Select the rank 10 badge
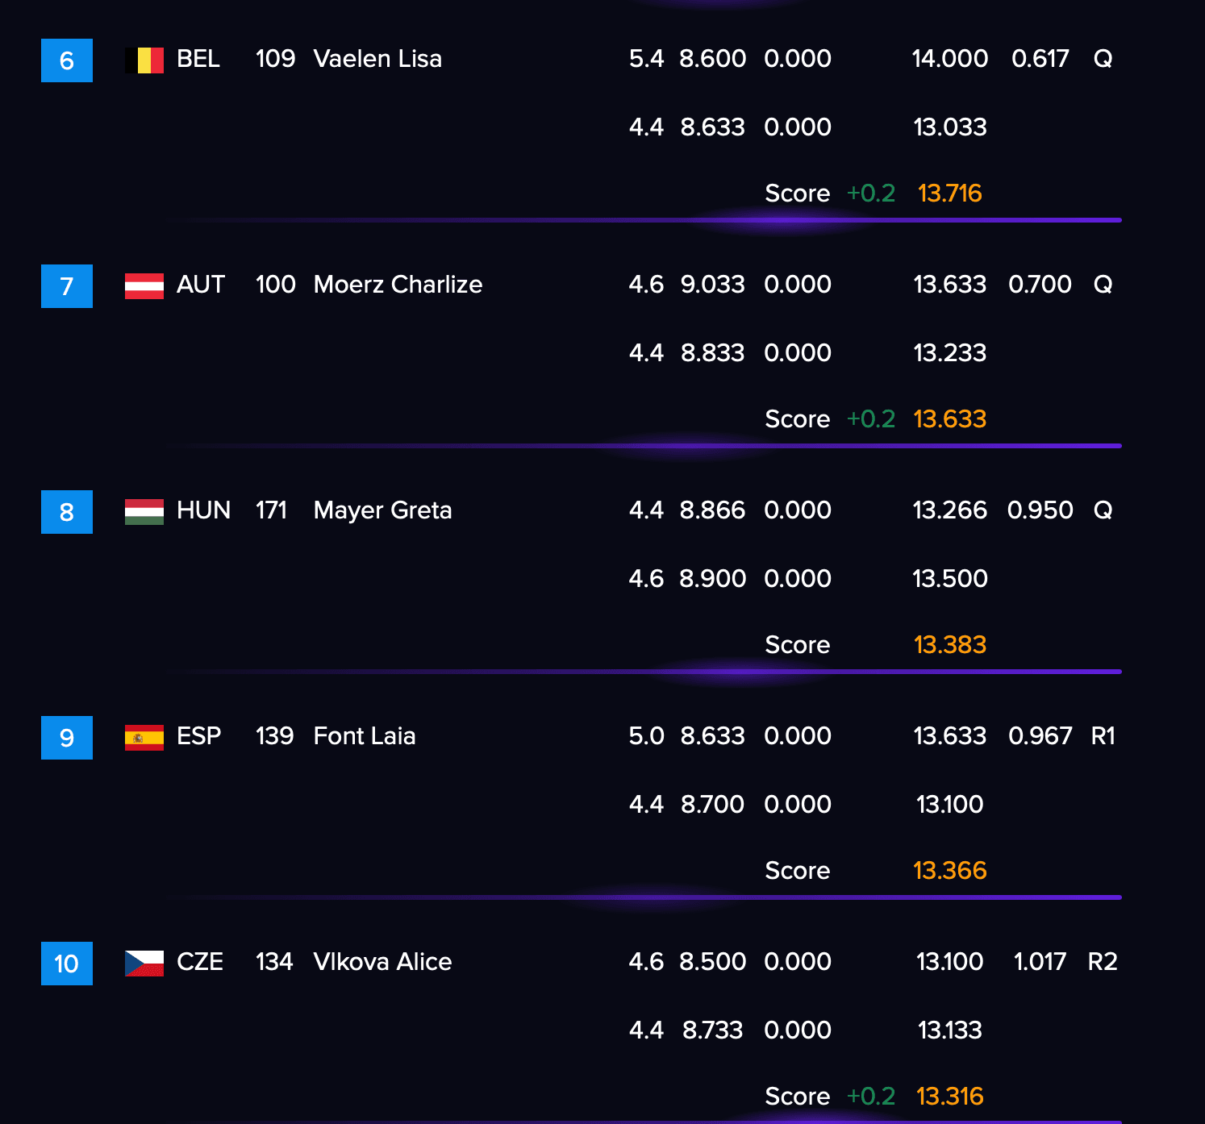The width and height of the screenshot is (1205, 1124). pos(67,964)
